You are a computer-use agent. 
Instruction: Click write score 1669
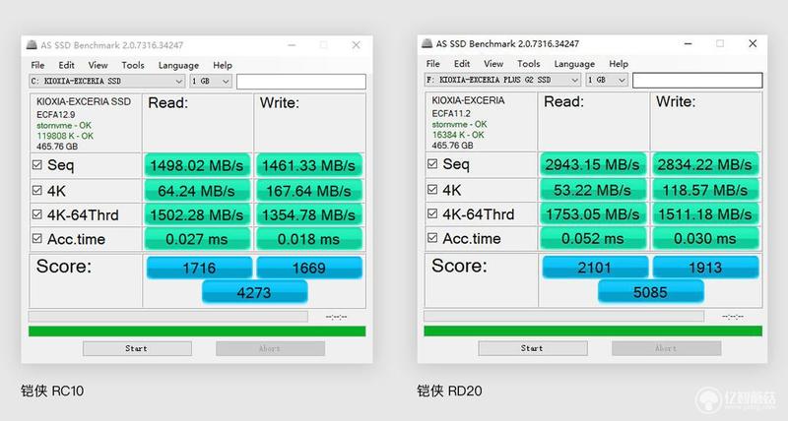click(309, 268)
